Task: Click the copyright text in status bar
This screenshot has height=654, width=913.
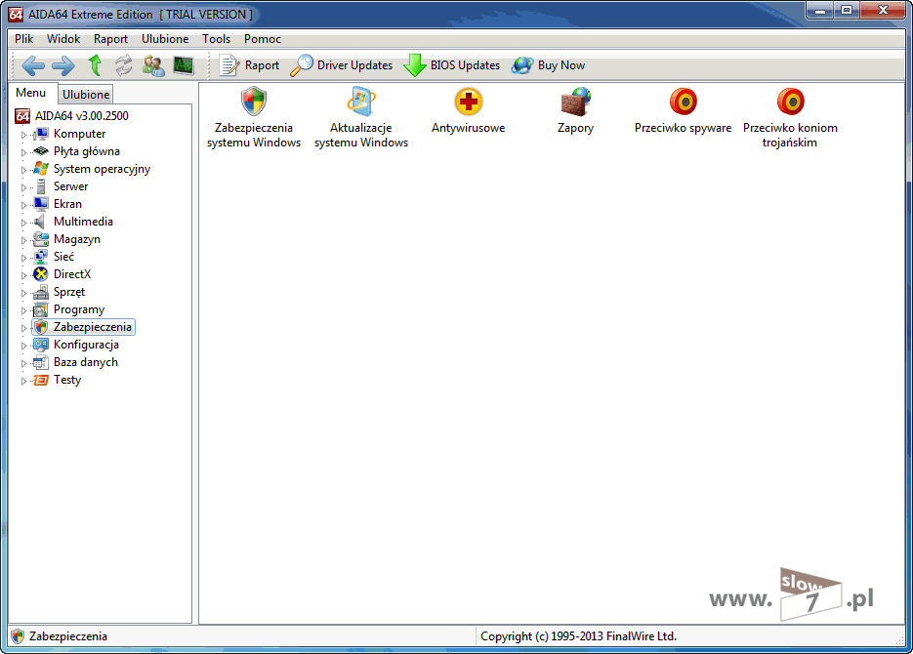Action: [578, 636]
